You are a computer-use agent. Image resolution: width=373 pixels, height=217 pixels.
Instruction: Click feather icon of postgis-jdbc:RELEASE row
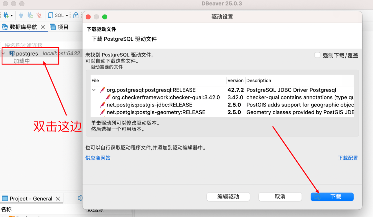point(103,105)
